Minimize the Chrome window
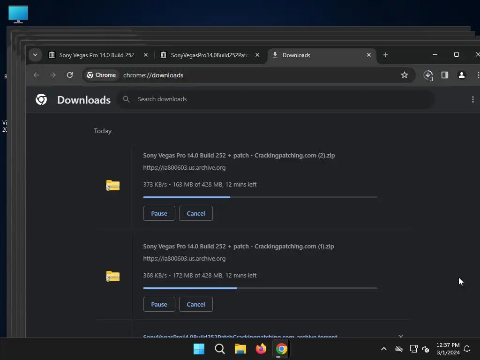The image size is (480, 360). [435, 54]
